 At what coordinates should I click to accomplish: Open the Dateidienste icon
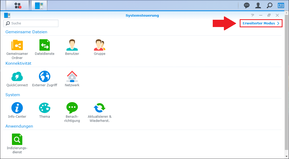pos(45,45)
